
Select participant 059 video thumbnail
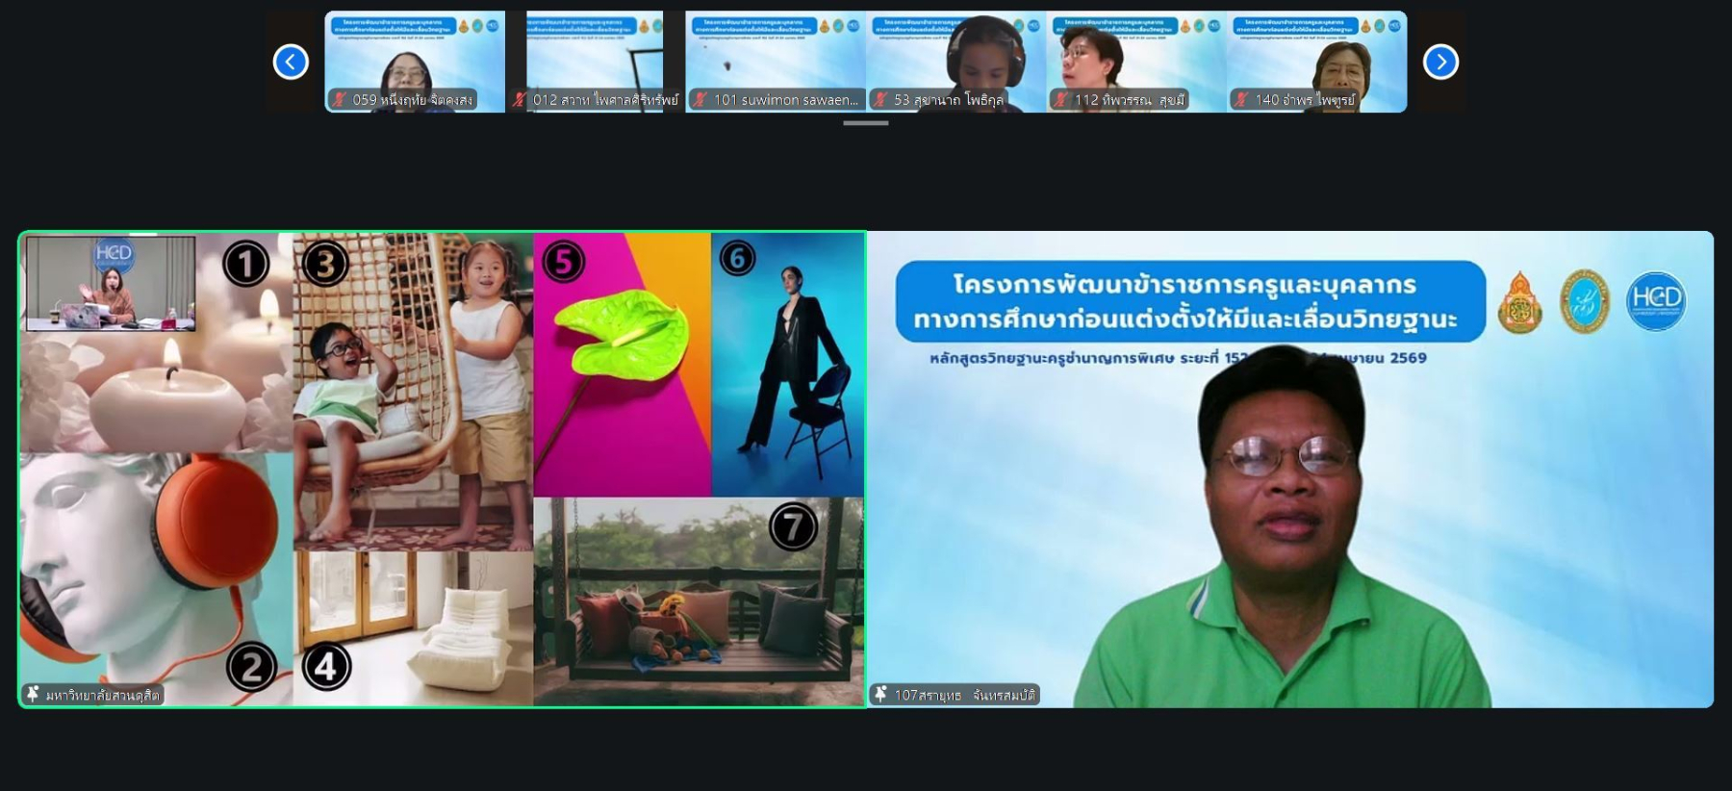(x=415, y=53)
